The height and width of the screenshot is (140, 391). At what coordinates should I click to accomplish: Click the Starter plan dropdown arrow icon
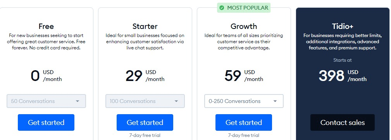pos(176,101)
